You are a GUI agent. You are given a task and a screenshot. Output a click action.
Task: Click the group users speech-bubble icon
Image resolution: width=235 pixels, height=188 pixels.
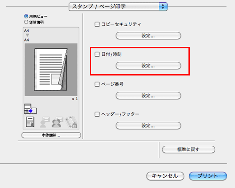point(57,122)
